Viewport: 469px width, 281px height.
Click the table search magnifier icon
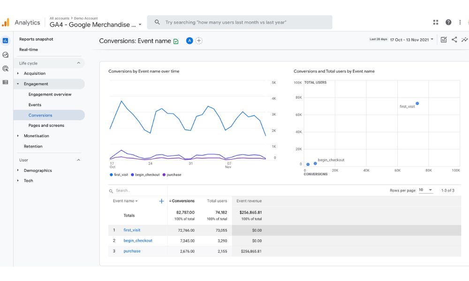(x=111, y=191)
